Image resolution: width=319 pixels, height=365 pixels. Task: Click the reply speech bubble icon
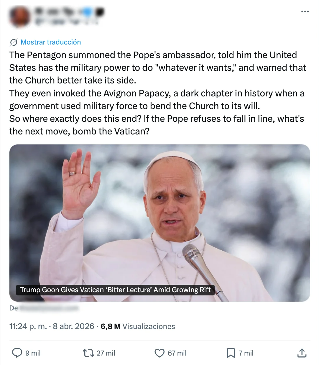coord(17,353)
